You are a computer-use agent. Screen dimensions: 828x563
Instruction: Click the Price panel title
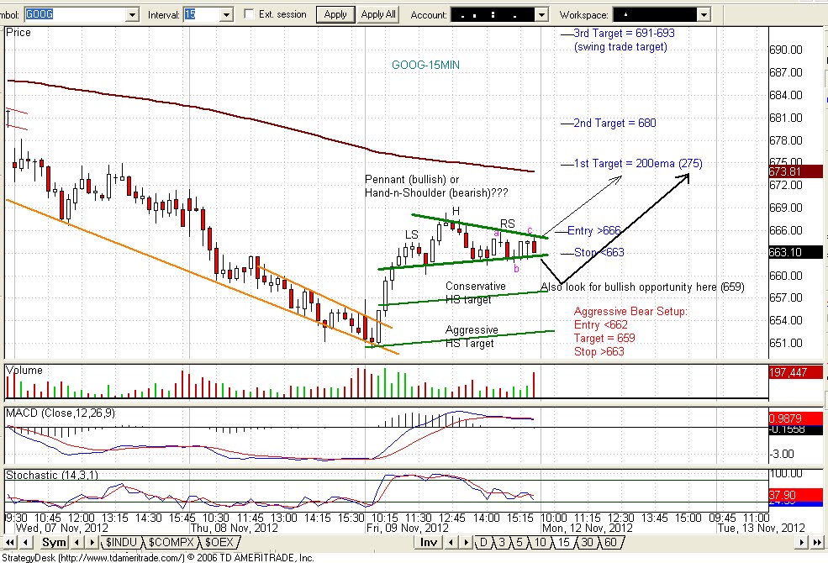[x=18, y=32]
